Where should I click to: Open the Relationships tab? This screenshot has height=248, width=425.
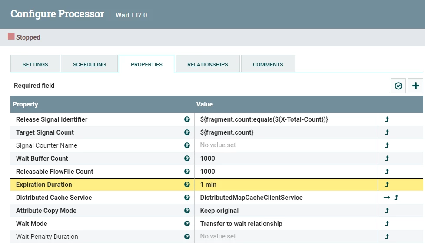tap(208, 64)
